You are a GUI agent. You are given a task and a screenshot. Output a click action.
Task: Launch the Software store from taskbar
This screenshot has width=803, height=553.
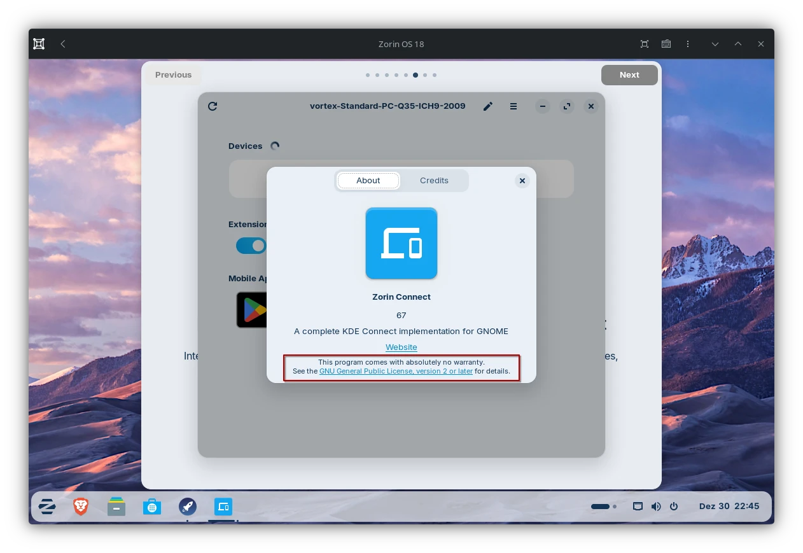[x=152, y=507]
